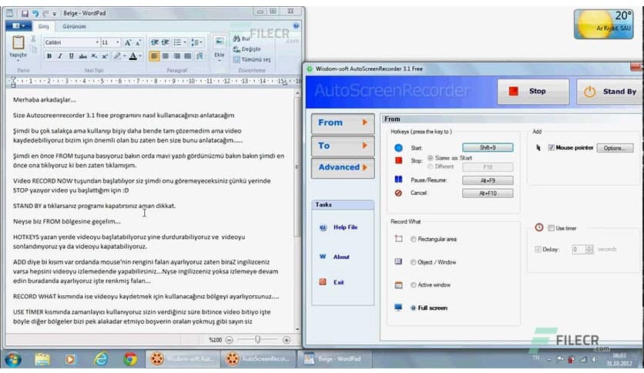
Task: Apply strikethrough formatting in WordPad
Action: click(82, 55)
